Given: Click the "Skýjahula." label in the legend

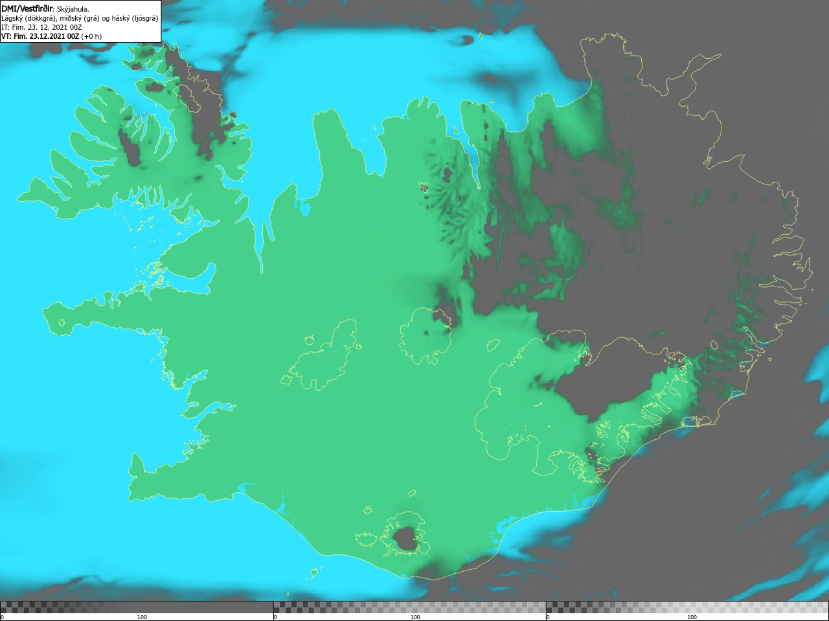Looking at the screenshot, I should 73,9.
